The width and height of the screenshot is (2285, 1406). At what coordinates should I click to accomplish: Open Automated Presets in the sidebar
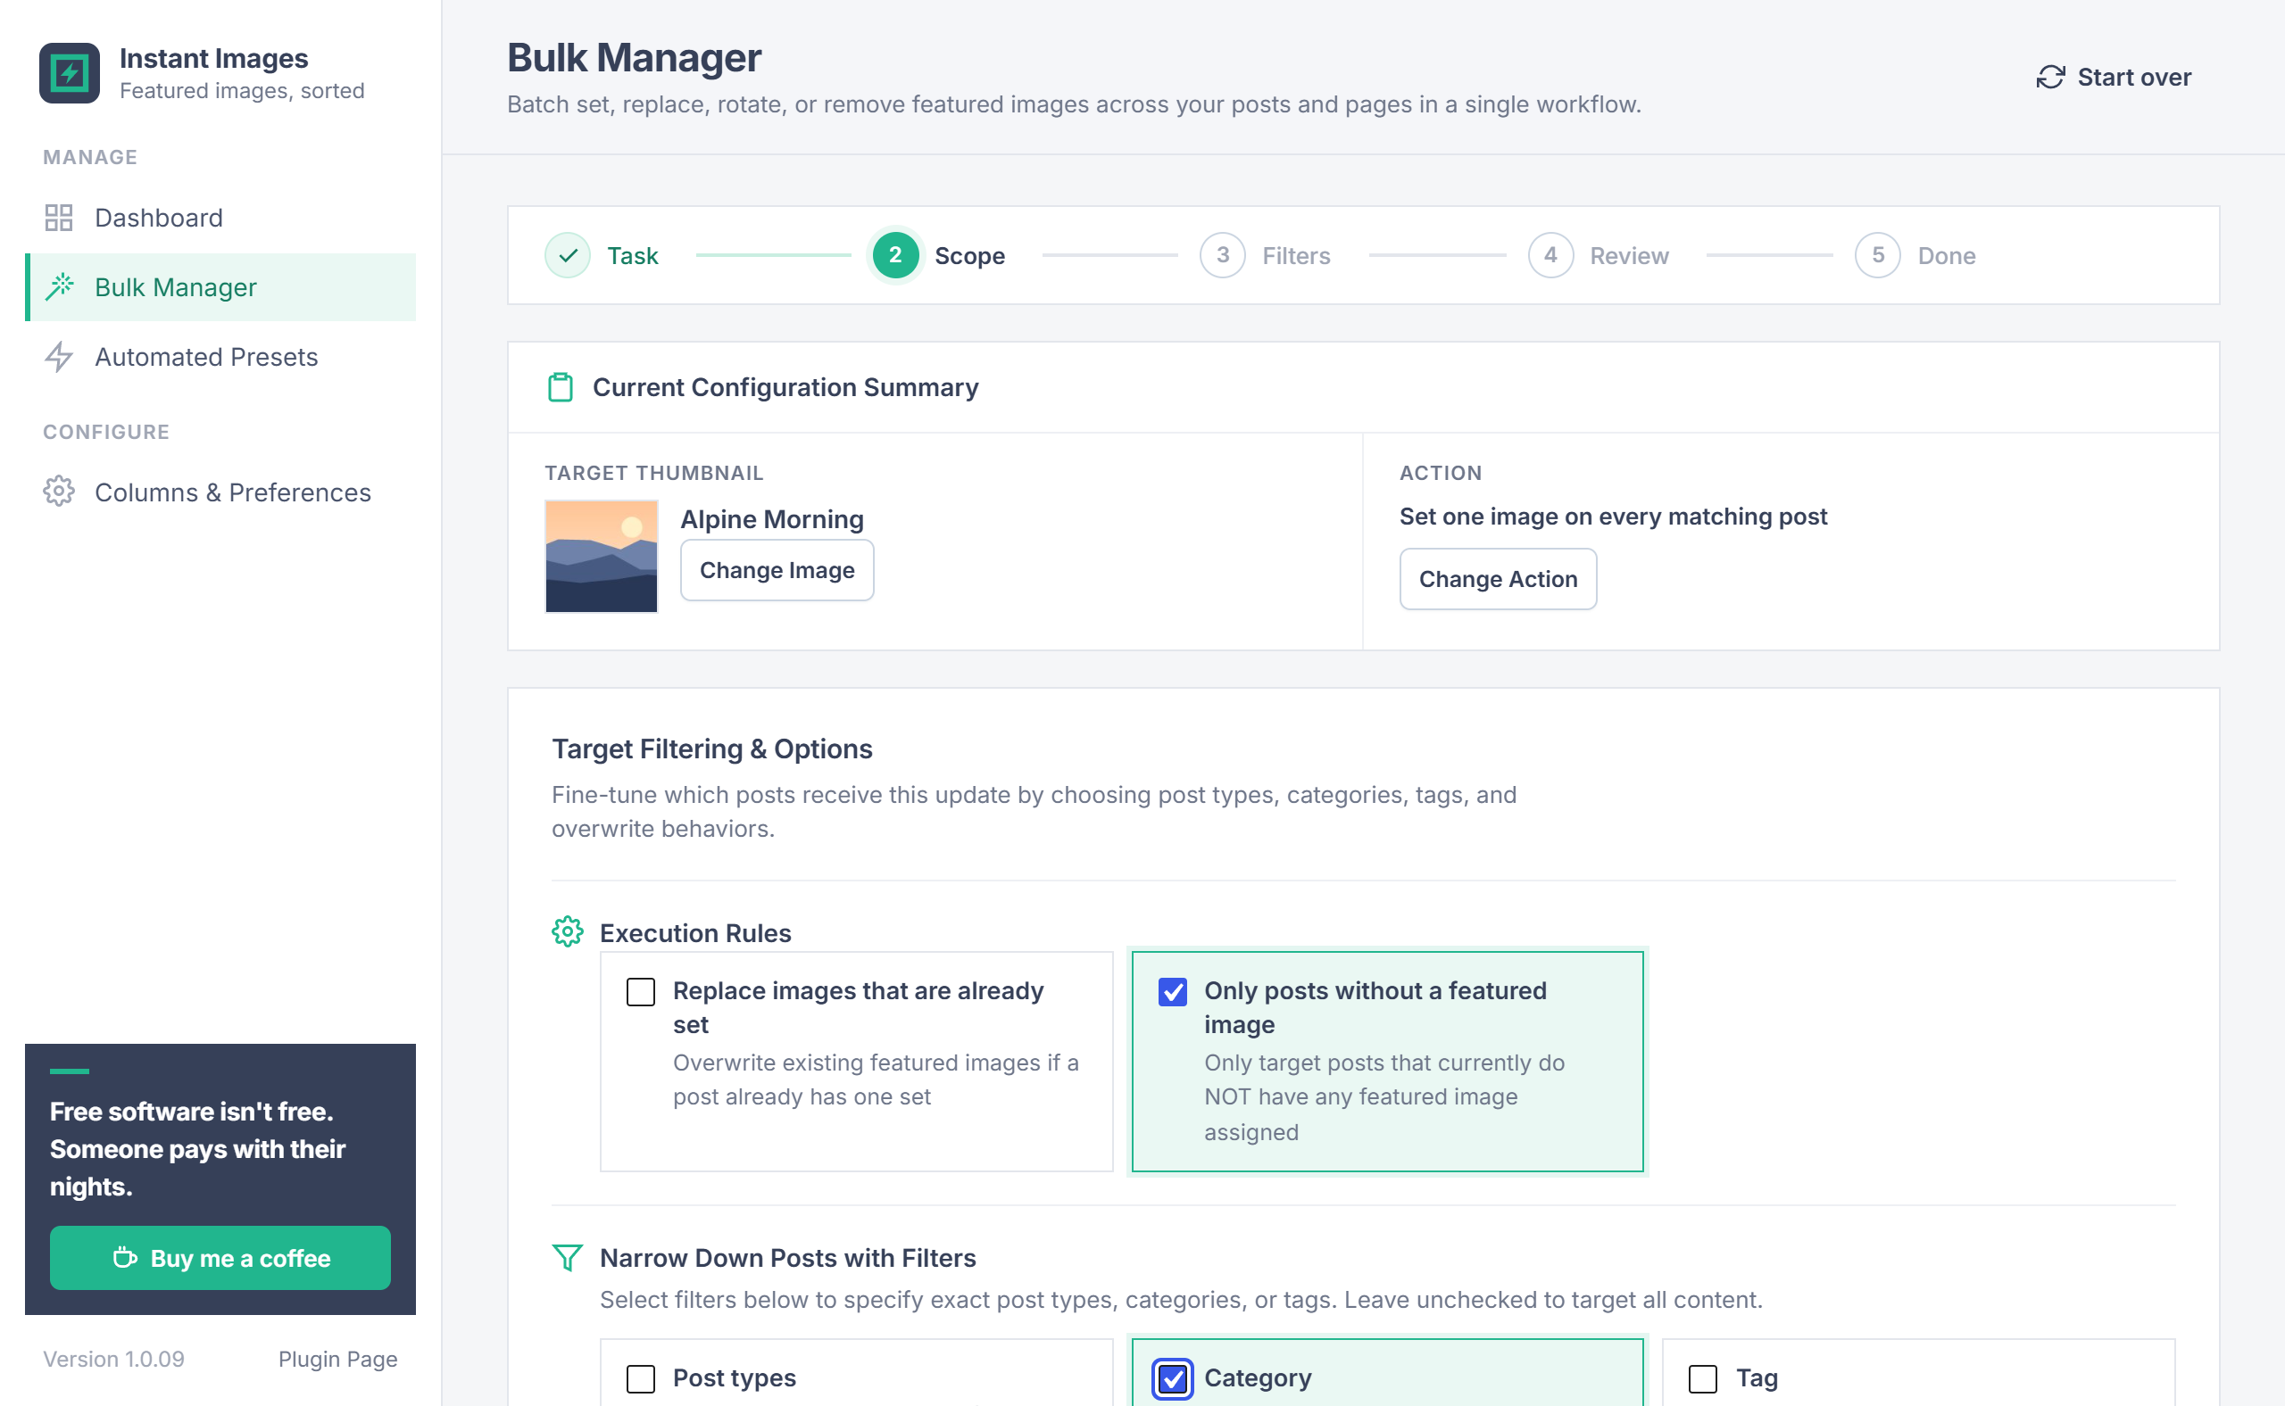click(x=220, y=357)
